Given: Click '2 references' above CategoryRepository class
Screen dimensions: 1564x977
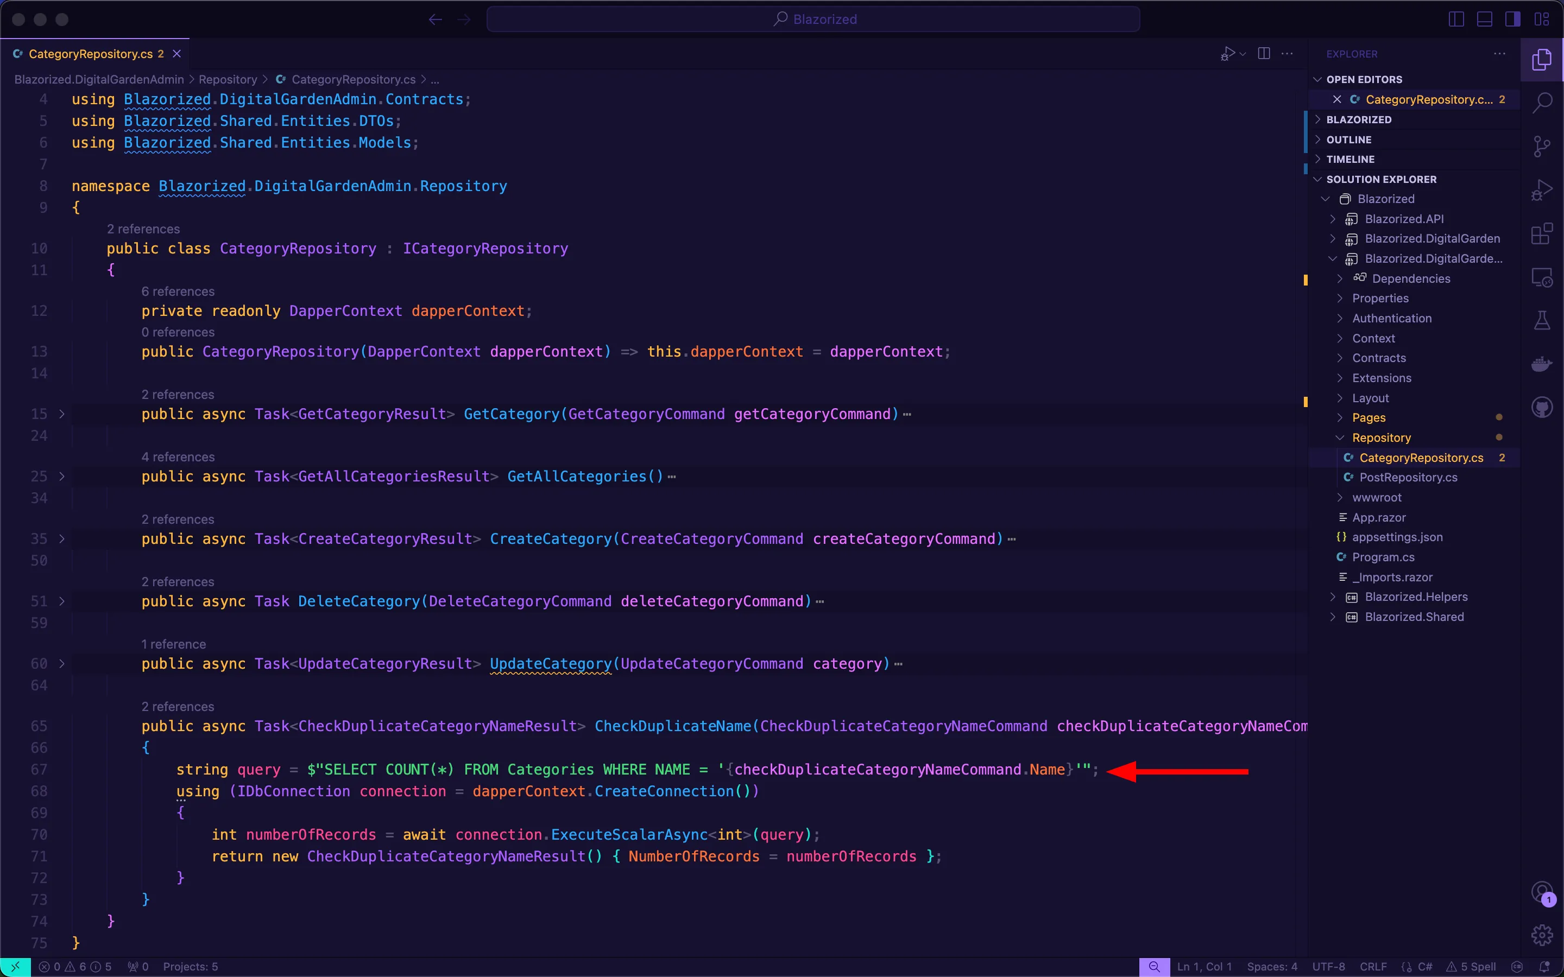Looking at the screenshot, I should click(x=143, y=229).
